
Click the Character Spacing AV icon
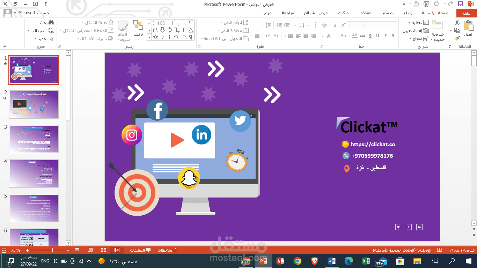coord(355,36)
